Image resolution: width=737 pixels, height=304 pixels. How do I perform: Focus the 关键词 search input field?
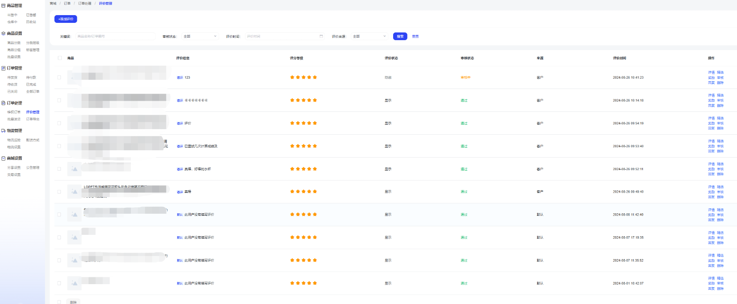[115, 36]
